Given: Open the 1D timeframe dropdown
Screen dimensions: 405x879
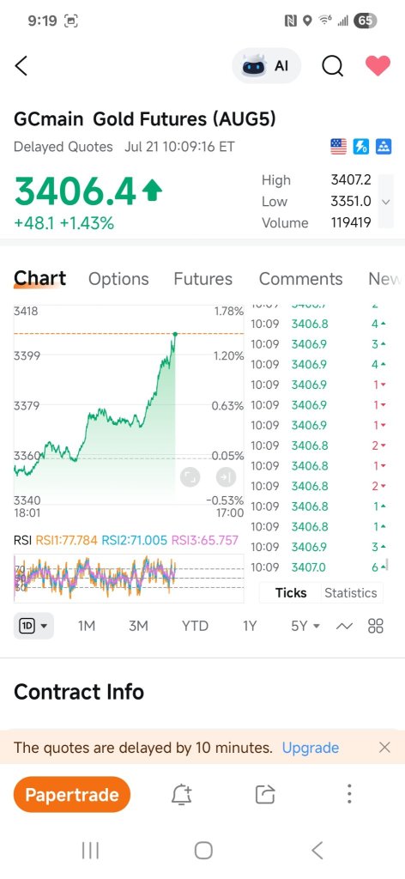Looking at the screenshot, I should tap(33, 626).
